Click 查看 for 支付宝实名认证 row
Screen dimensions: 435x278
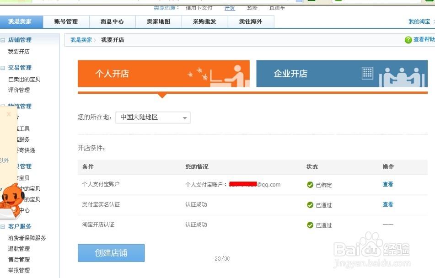388,204
